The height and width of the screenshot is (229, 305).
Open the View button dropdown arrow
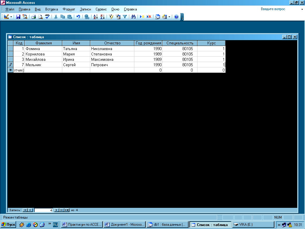[x=11, y=17]
